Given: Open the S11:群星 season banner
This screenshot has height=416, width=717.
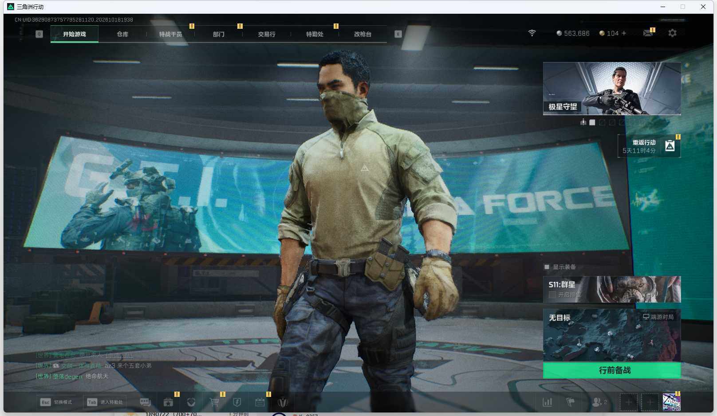Looking at the screenshot, I should click(612, 289).
